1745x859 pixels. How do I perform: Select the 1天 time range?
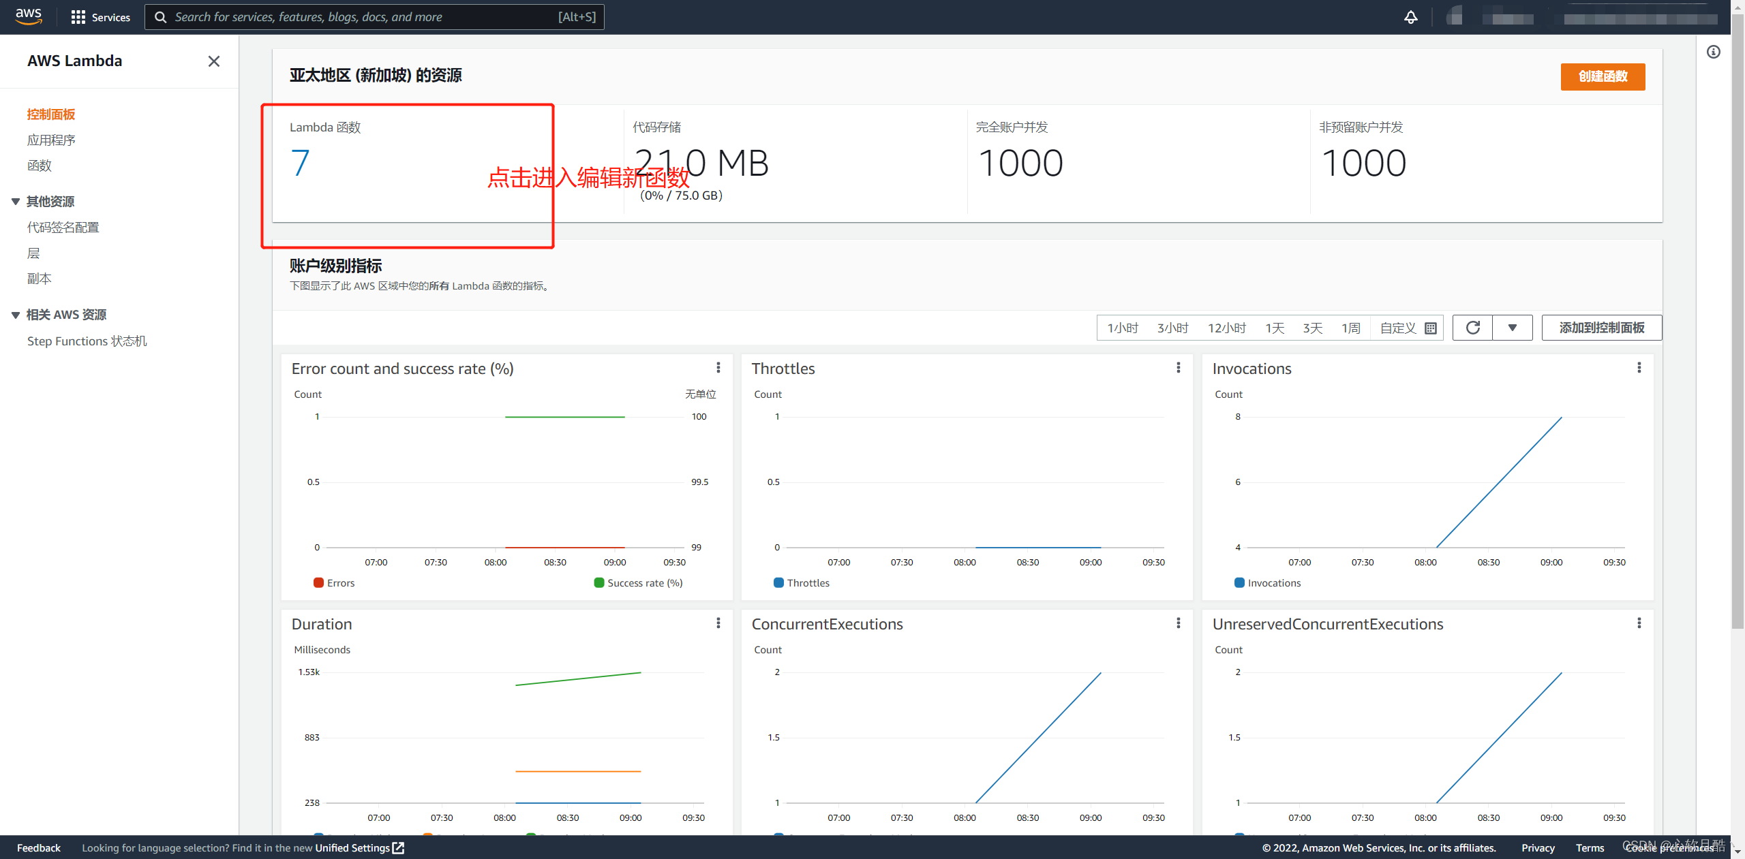point(1274,328)
